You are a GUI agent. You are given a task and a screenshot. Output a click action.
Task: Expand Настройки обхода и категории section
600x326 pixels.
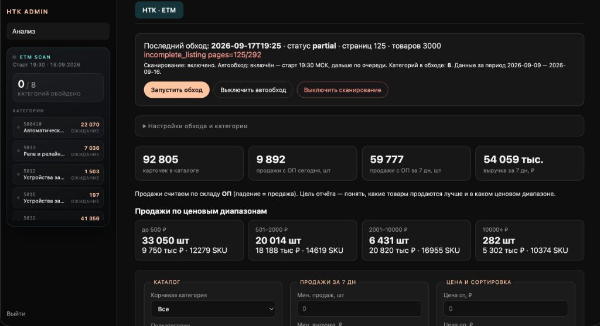[359, 126]
